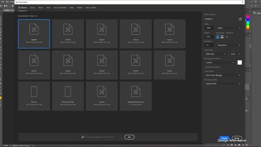The width and height of the screenshot is (261, 147).
Task: Open the Libraries panel icon
Action: [254, 13]
